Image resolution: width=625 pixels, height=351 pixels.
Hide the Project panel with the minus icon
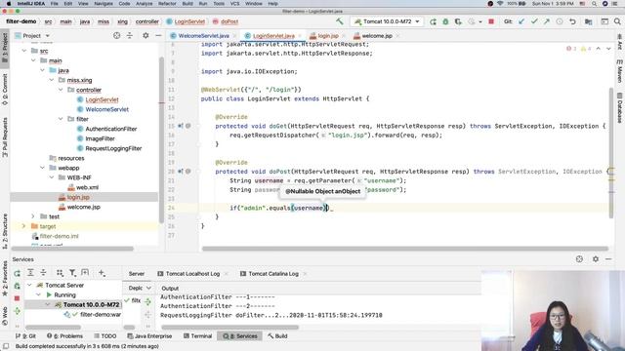coord(158,36)
